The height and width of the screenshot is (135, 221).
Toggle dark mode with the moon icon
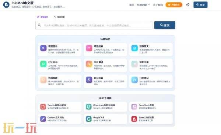188,5
